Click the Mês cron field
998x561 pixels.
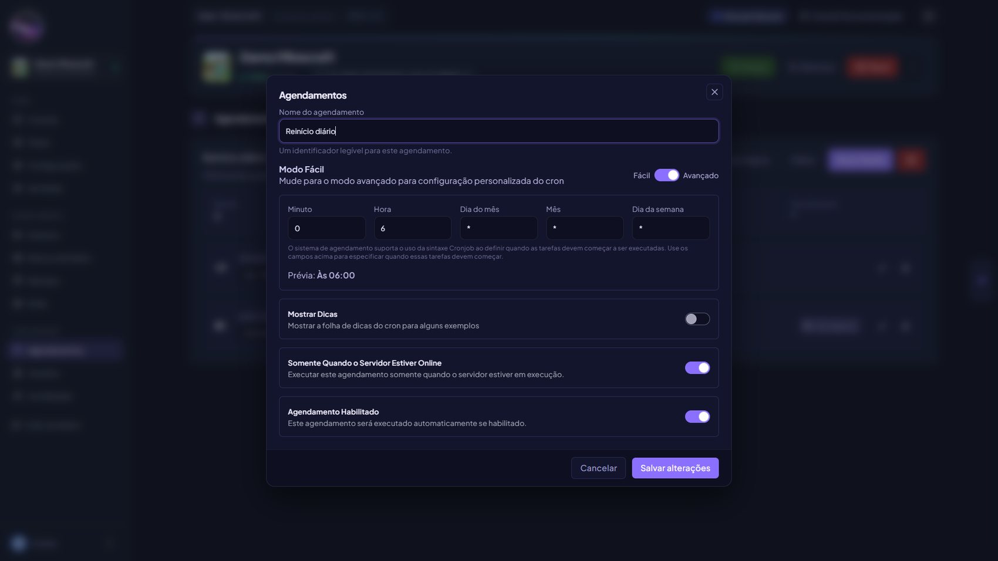tap(585, 228)
